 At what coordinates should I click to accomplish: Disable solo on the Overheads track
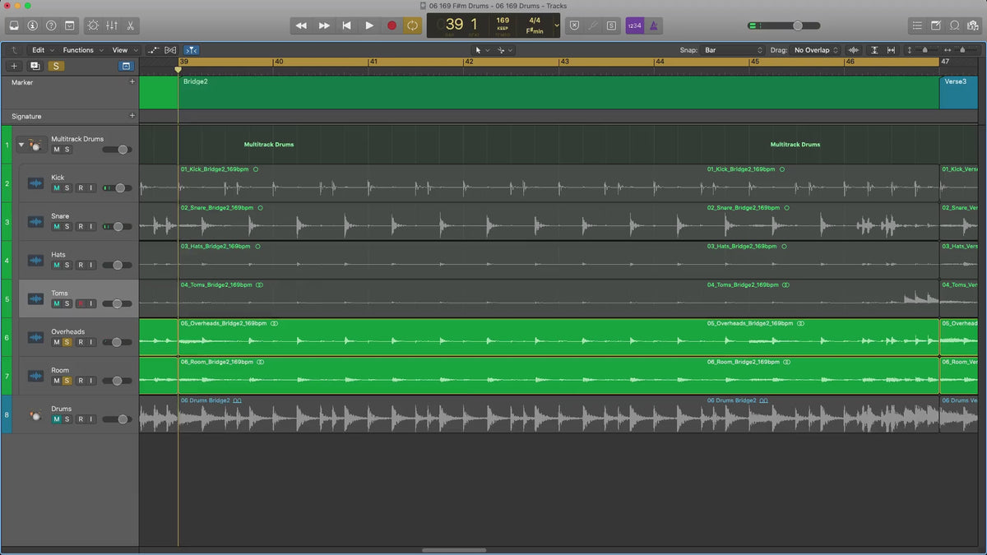pos(67,342)
